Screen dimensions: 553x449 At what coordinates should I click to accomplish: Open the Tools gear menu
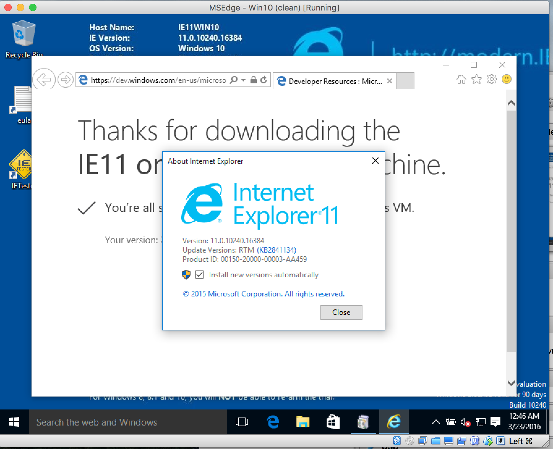(x=491, y=79)
